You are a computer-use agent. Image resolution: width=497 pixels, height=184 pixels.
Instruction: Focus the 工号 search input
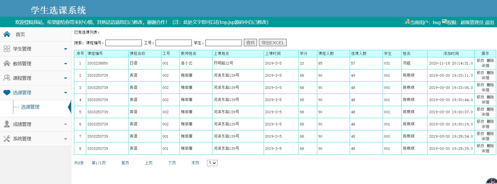pos(174,43)
